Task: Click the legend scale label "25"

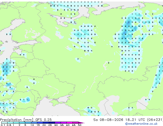Action: pyautogui.click(x=50, y=125)
